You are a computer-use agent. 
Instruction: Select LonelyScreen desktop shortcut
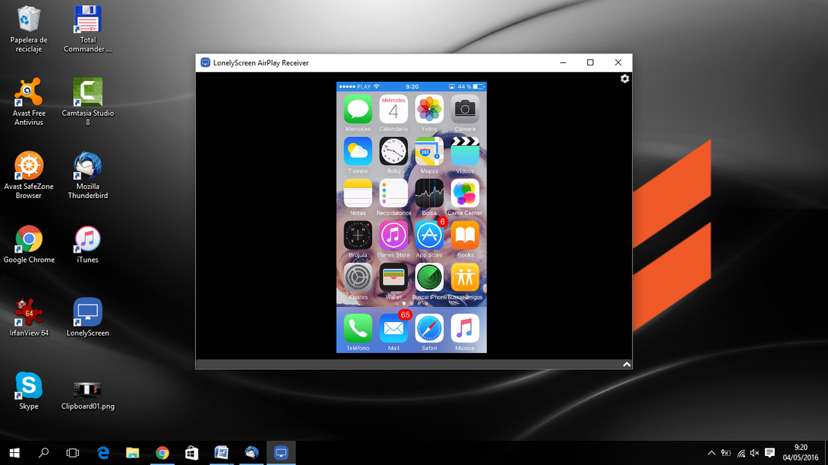point(87,318)
